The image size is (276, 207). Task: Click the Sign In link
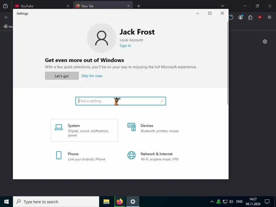tap(125, 46)
